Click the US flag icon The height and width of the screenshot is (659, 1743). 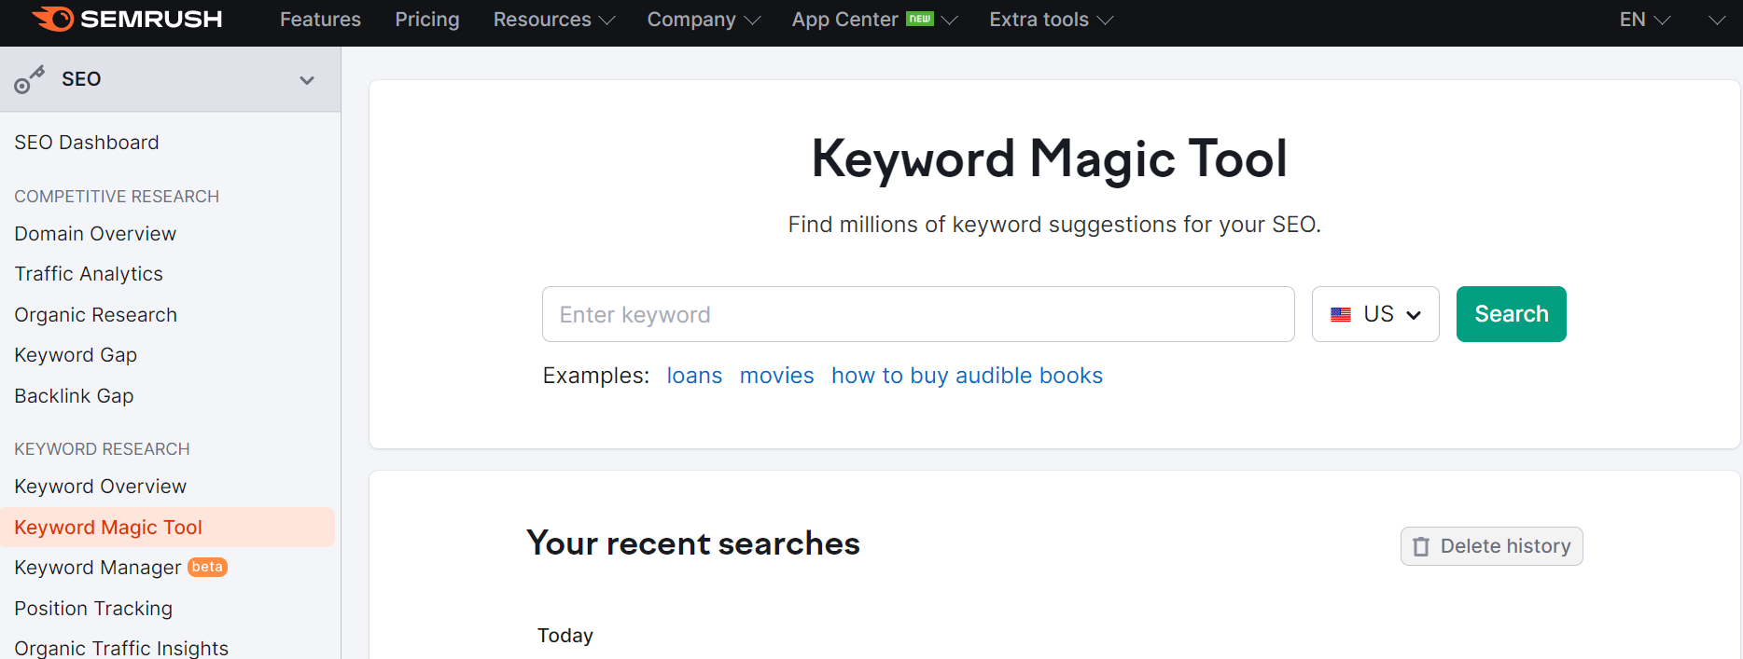click(x=1341, y=315)
